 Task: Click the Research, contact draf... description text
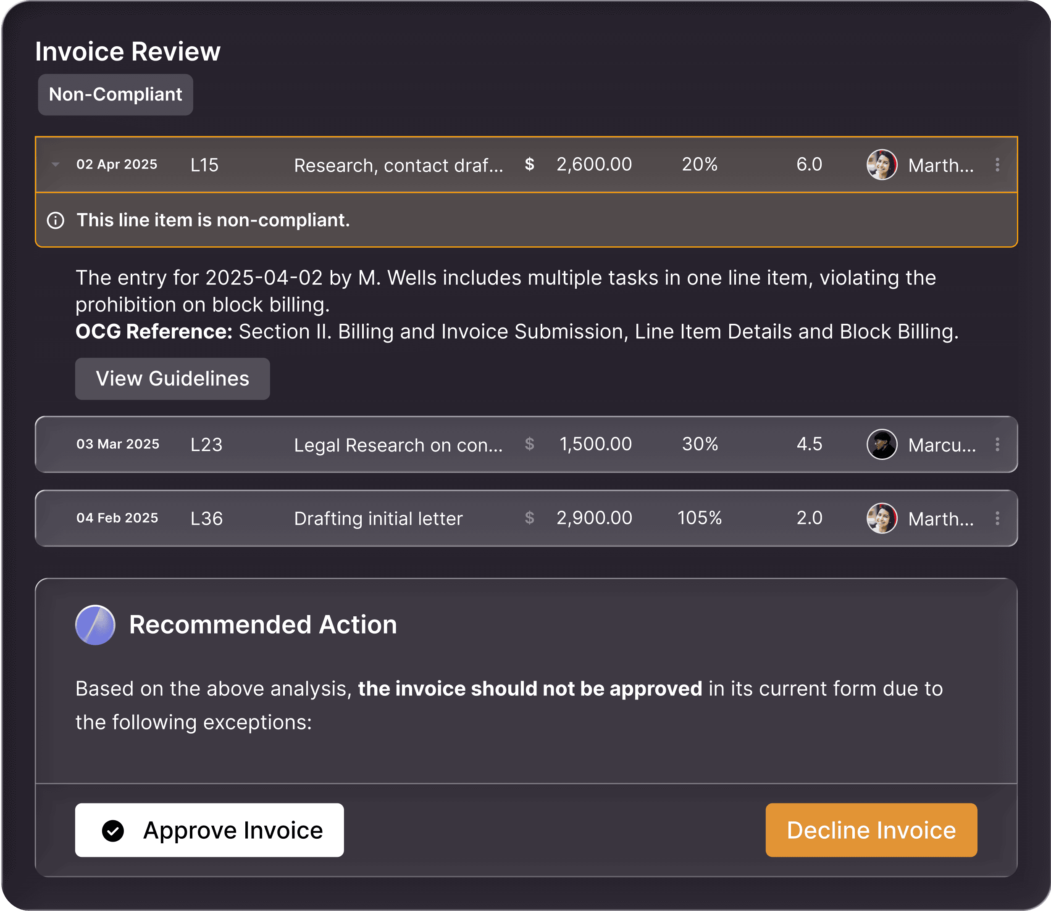coord(398,165)
